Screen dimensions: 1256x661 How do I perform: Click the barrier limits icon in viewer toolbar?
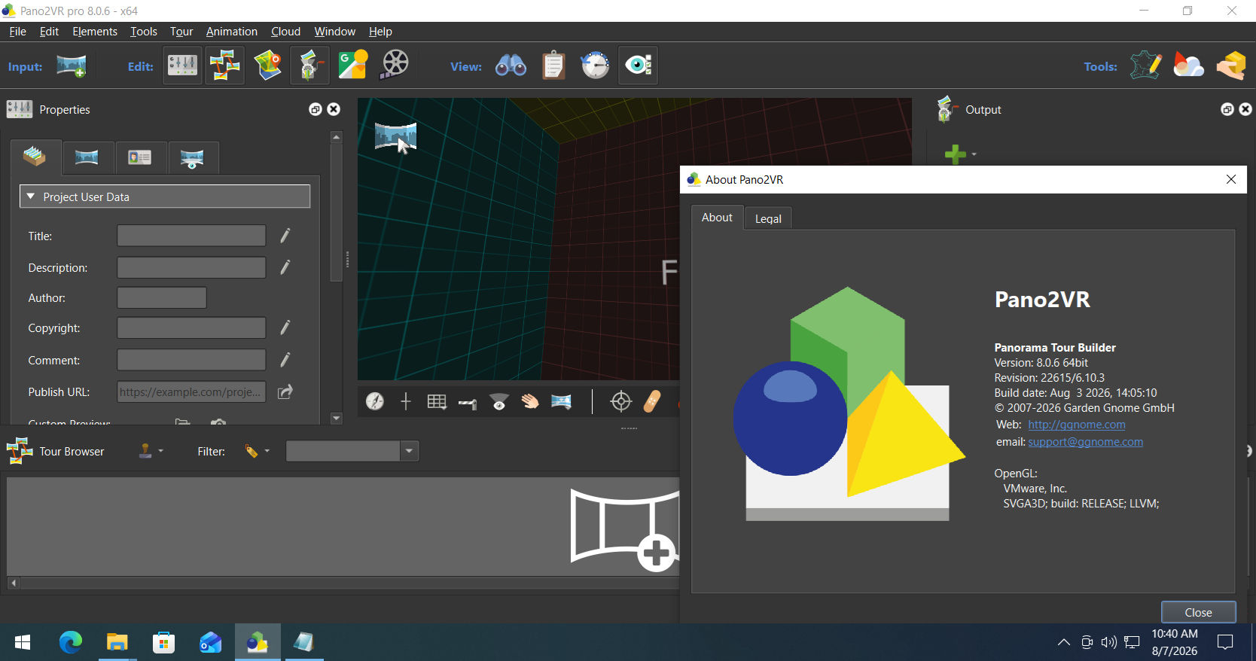pos(468,403)
